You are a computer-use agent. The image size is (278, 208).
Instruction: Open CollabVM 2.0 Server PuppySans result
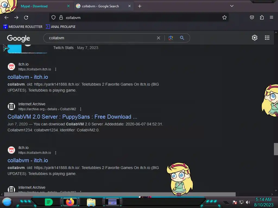(x=72, y=117)
